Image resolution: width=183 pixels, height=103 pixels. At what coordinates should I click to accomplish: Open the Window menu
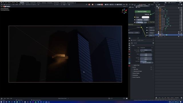pyautogui.click(x=13, y=3)
